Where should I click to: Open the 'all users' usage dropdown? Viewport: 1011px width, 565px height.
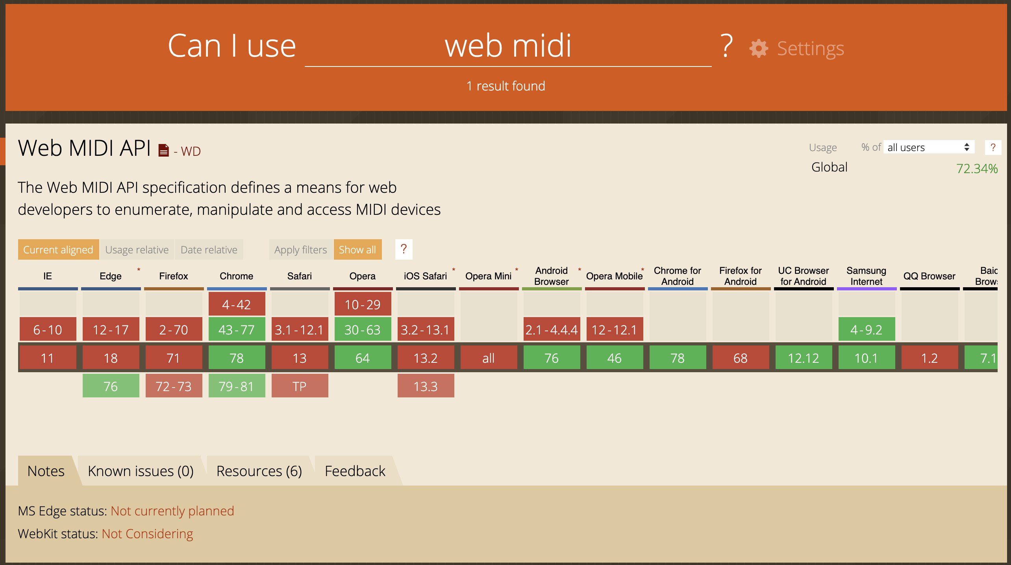point(929,148)
